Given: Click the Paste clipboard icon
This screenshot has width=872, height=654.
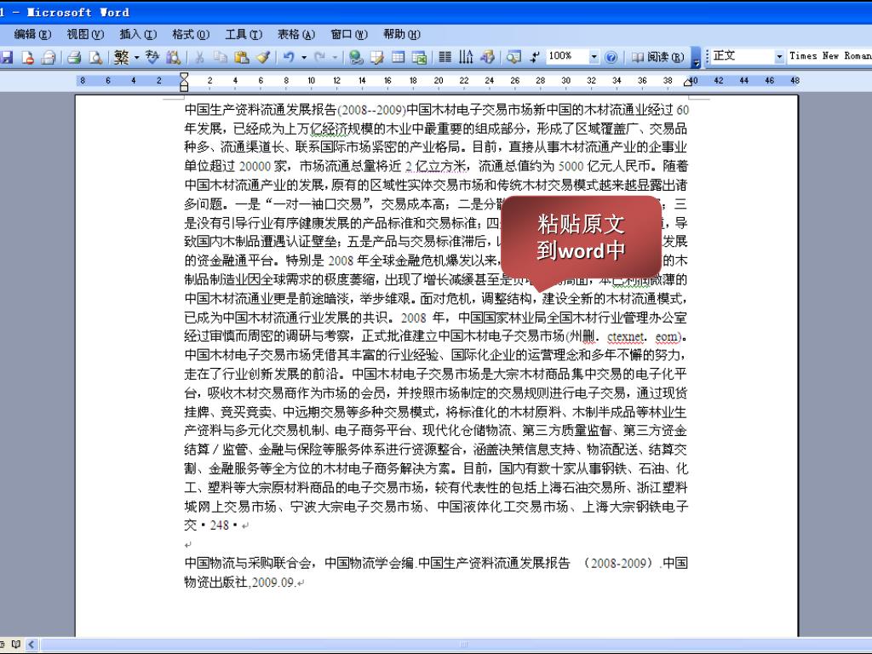Looking at the screenshot, I should click(x=241, y=57).
